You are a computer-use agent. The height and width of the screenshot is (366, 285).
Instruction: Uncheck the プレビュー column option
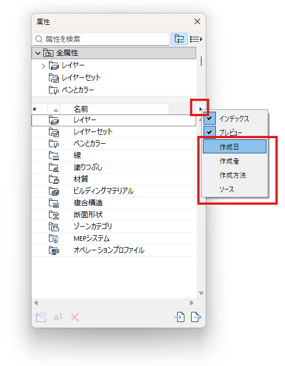point(210,132)
